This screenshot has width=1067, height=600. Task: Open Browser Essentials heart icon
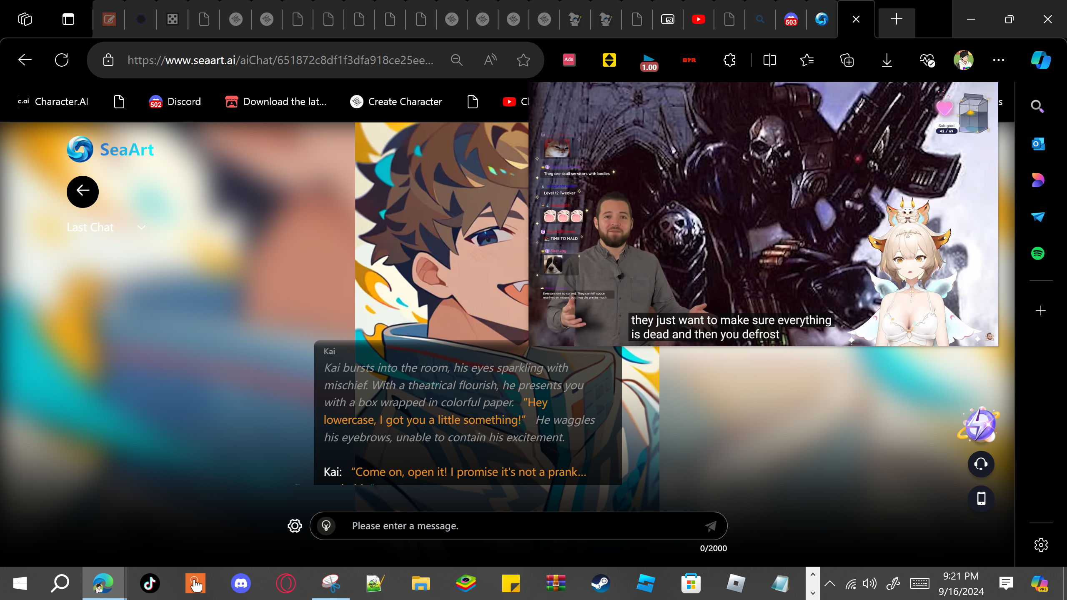tap(927, 60)
